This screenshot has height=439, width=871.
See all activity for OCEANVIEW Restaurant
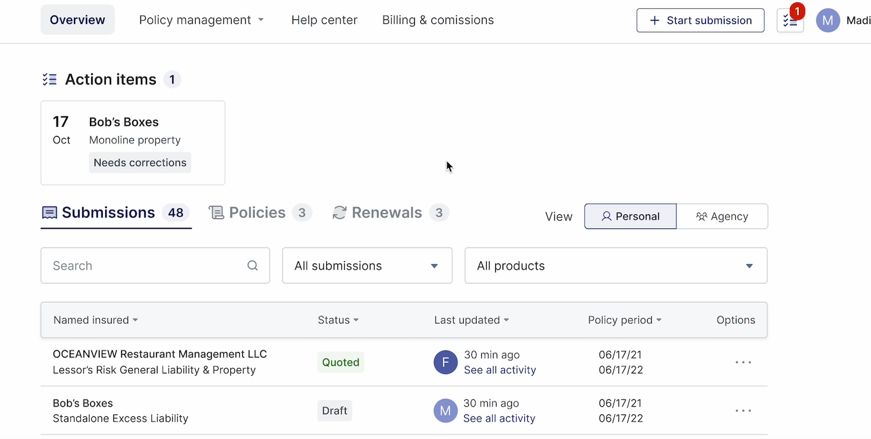coord(500,370)
